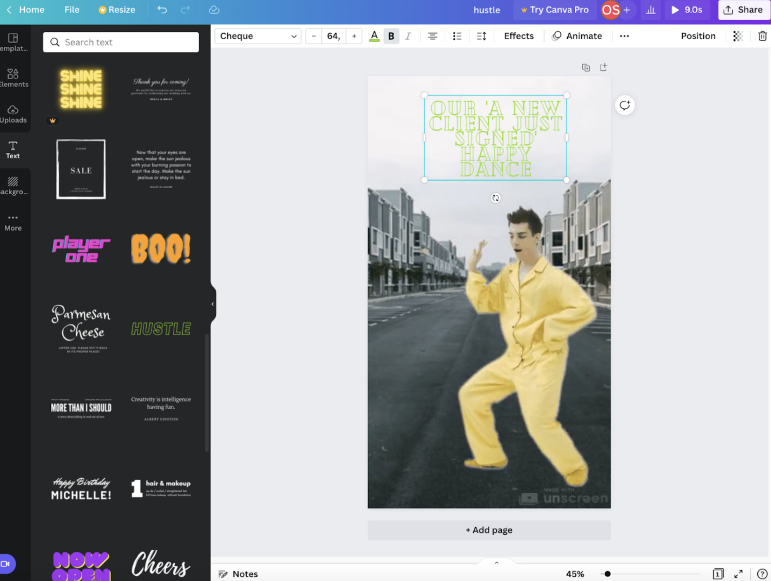Open the Templates sidebar tab

(x=13, y=42)
